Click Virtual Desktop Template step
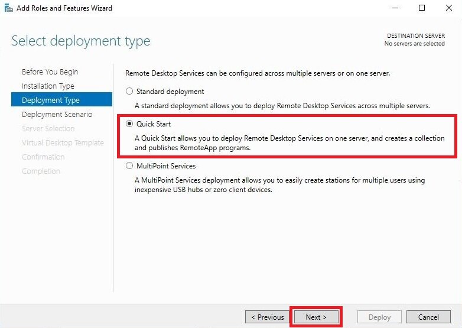This screenshot has height=328, width=462. coord(63,142)
